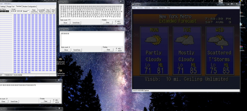The image size is (247, 111).
Task: Click the Clear Screen button
Action: point(48,11)
